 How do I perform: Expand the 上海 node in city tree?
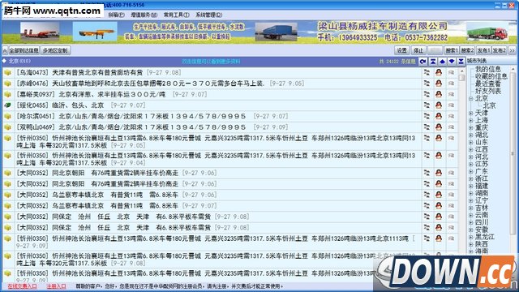click(470, 121)
